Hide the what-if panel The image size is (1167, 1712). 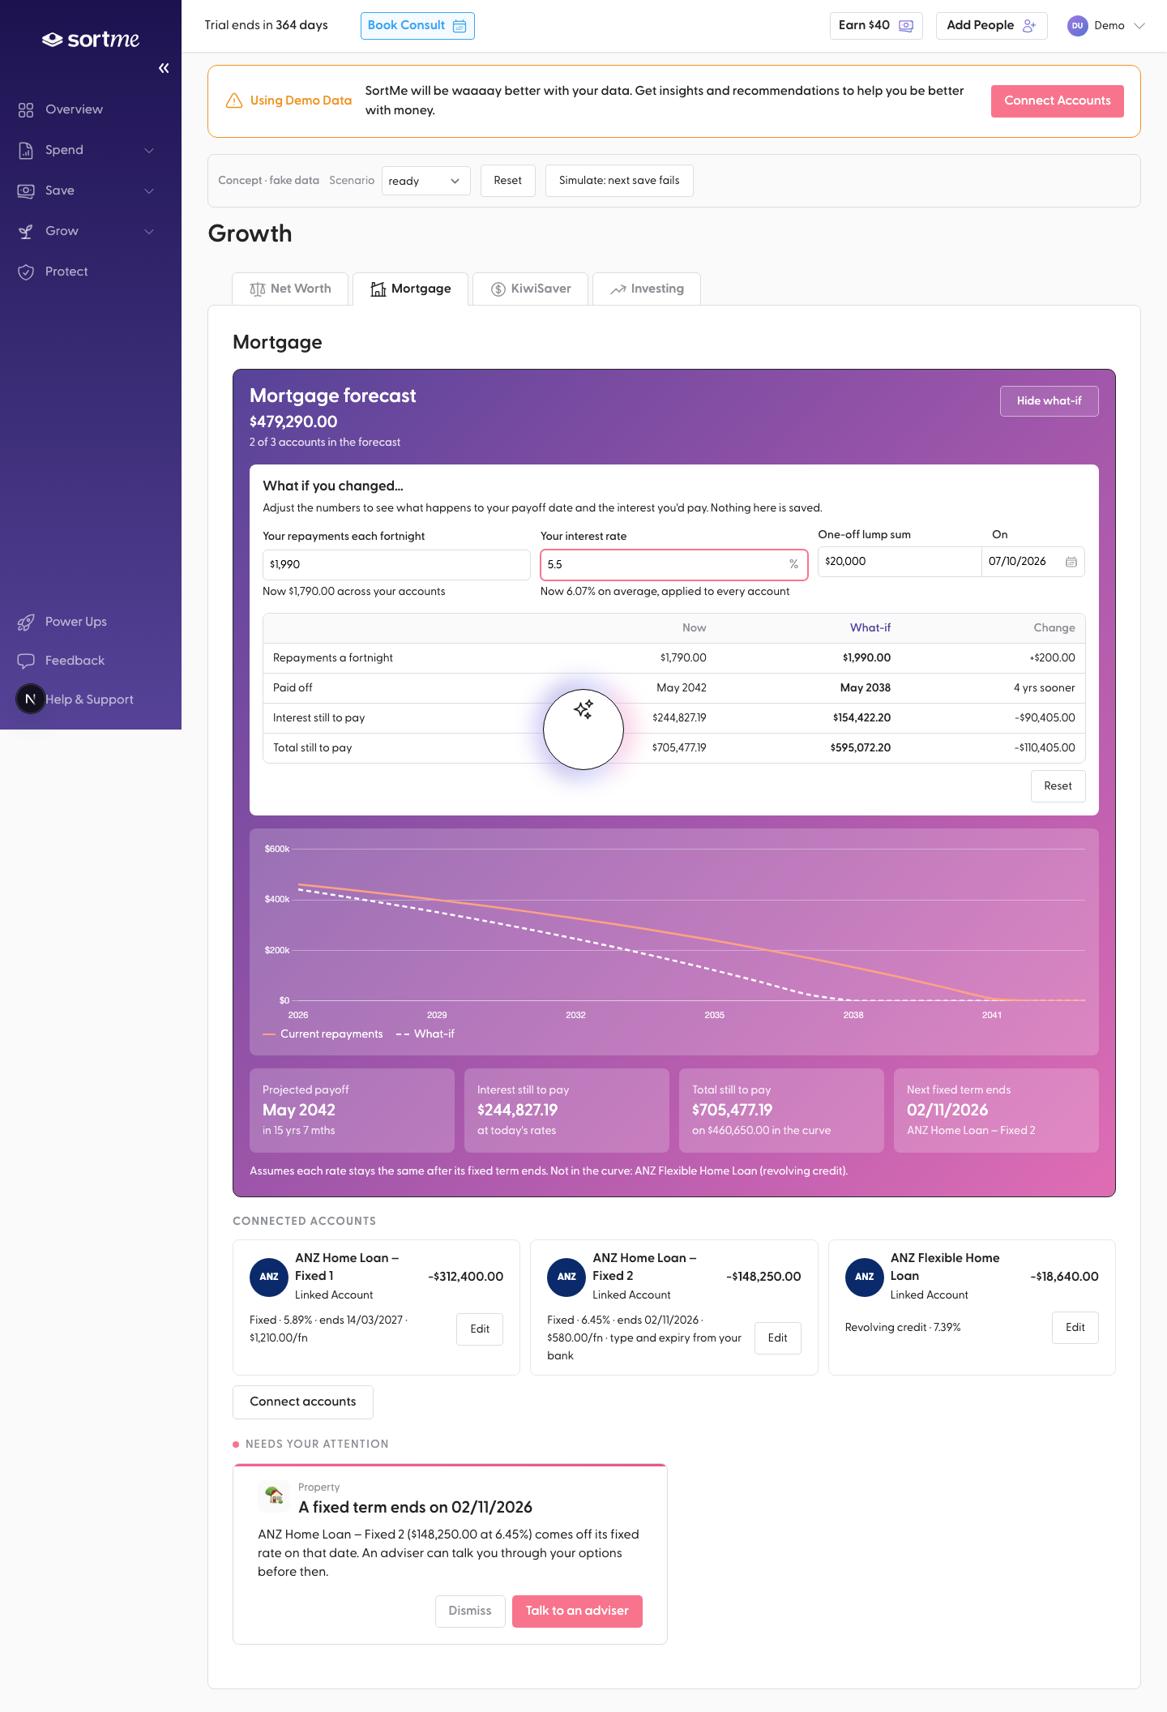click(1049, 401)
